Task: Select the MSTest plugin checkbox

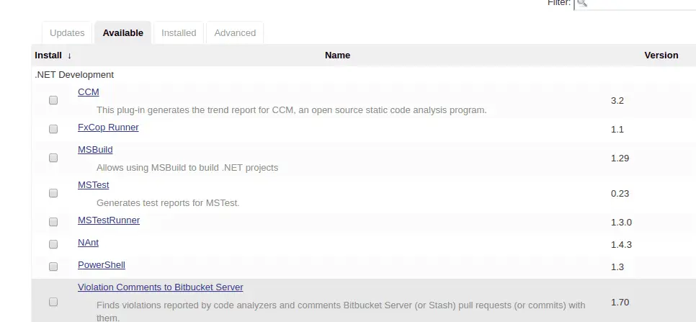Action: coord(53,194)
